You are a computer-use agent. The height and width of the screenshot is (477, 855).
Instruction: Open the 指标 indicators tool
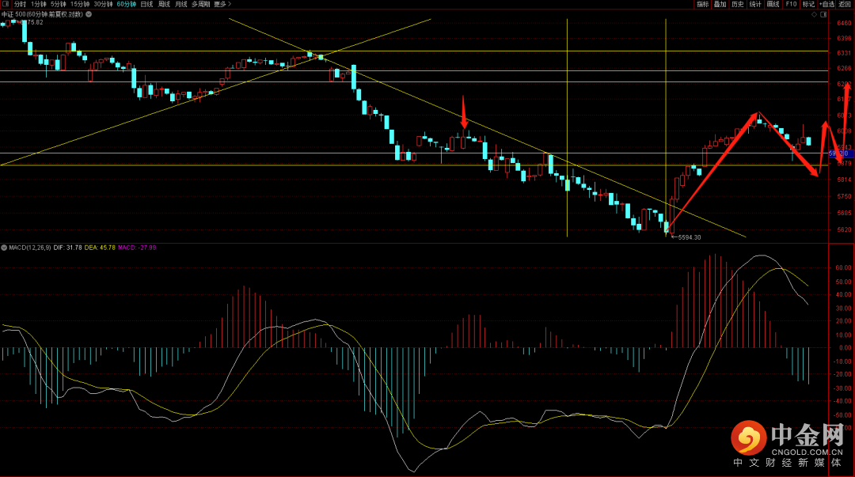coord(702,4)
